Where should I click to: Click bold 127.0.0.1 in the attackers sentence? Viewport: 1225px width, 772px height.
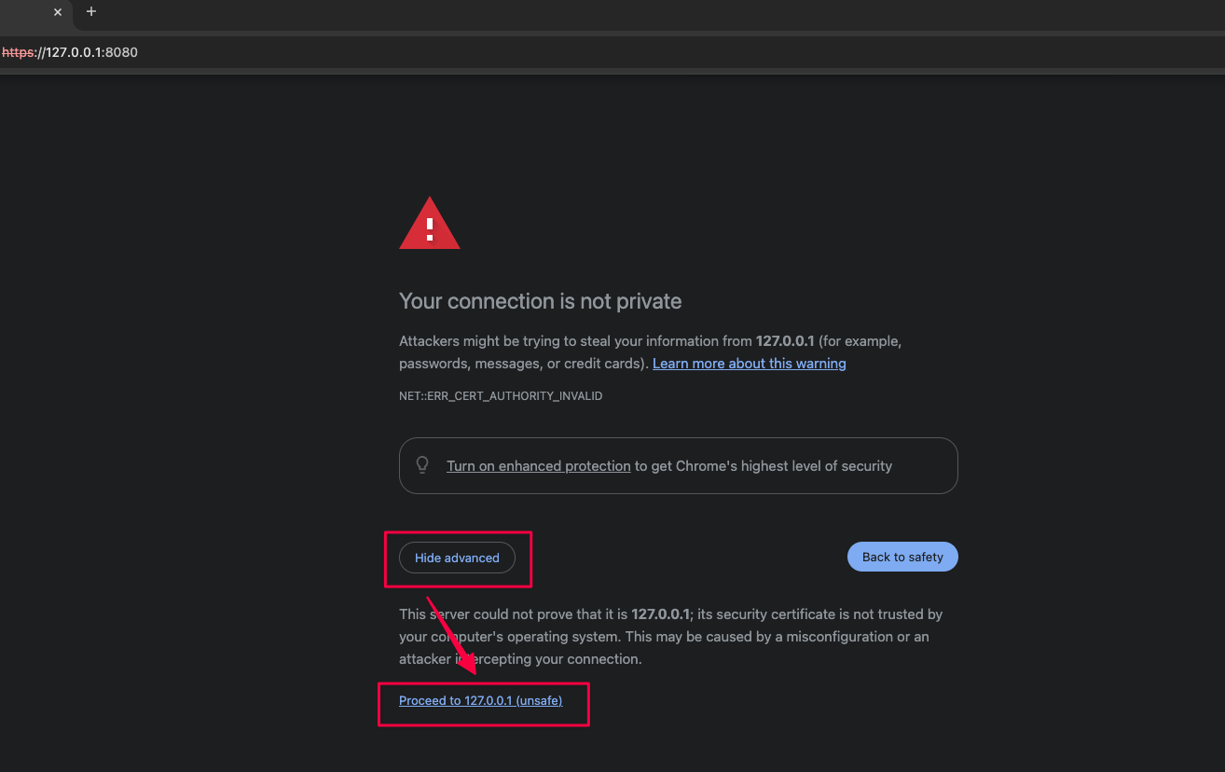(x=785, y=341)
